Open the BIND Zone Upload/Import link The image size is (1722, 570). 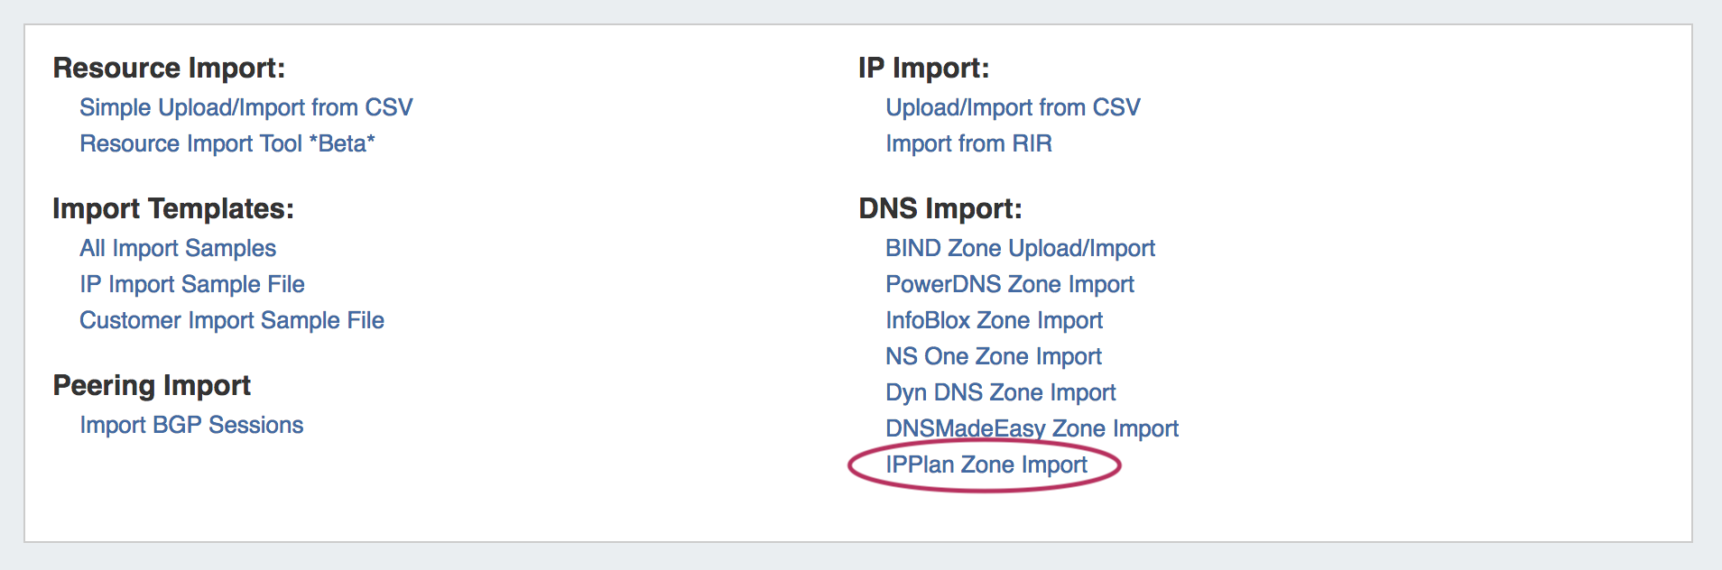[1020, 248]
